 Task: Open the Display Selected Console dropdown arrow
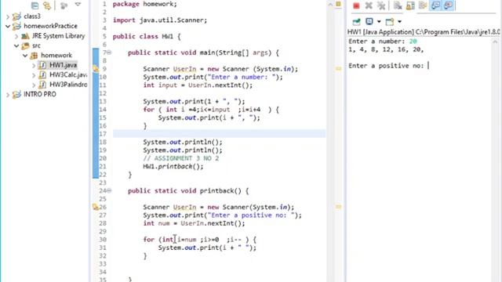[x=379, y=22]
